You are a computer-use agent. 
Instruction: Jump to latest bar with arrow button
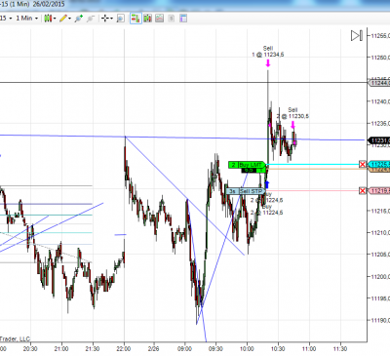[357, 35]
